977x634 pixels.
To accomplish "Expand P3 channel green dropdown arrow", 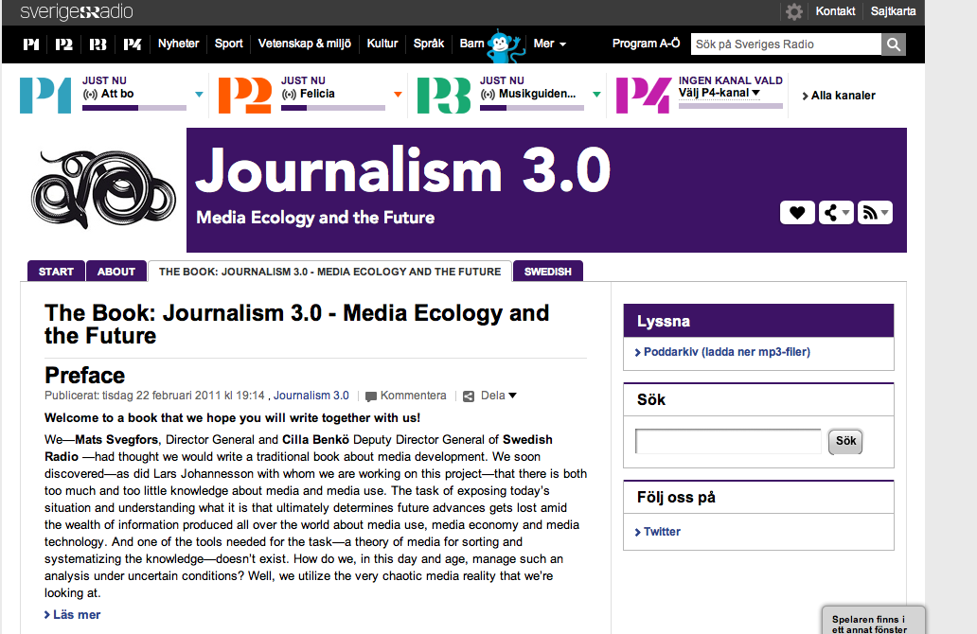I will coord(596,95).
